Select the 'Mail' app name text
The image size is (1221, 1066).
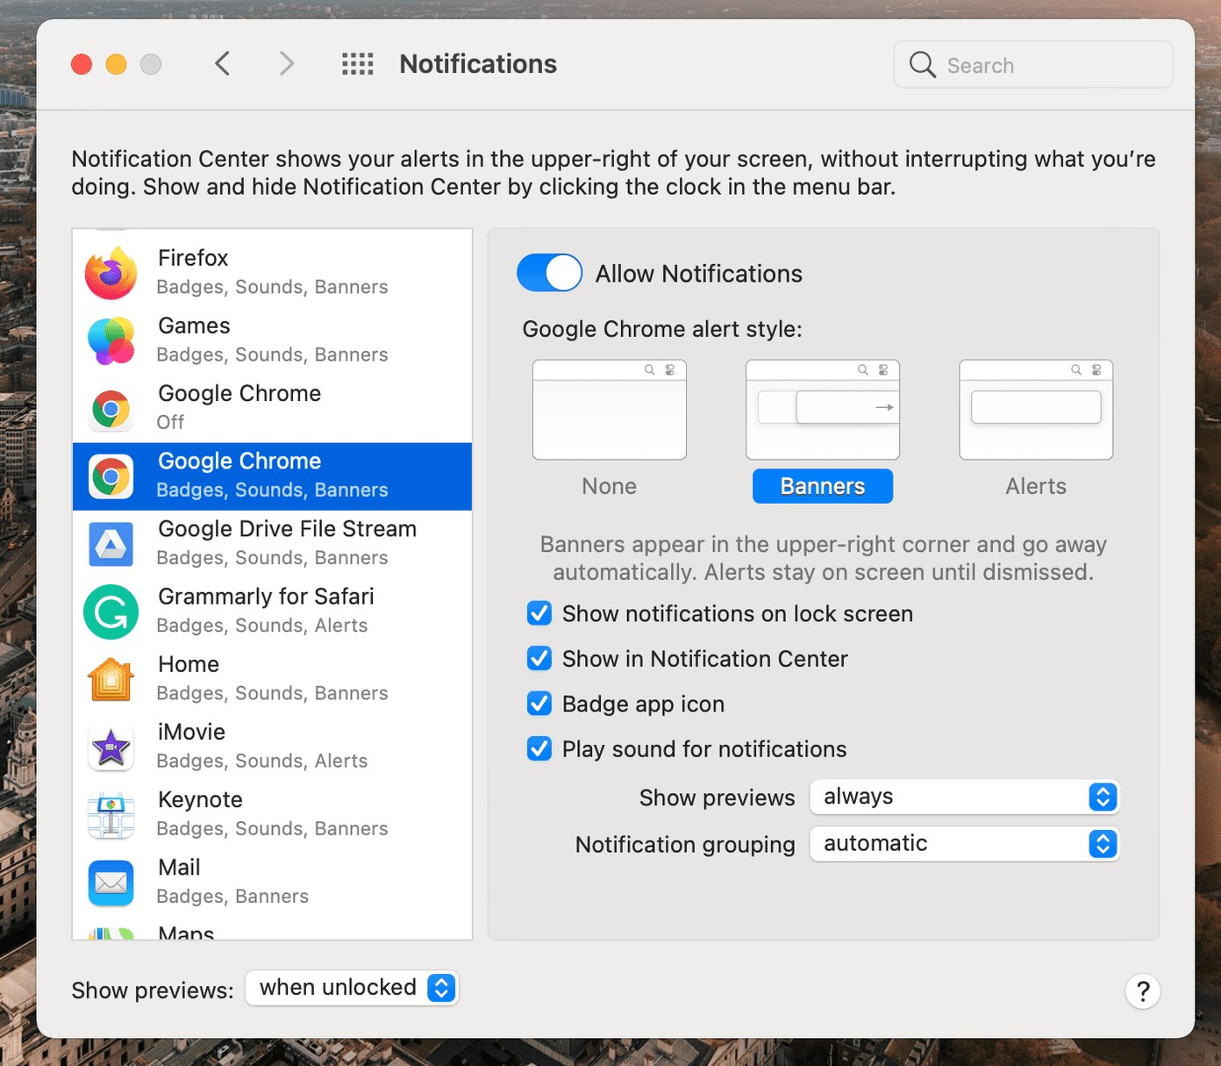tap(179, 867)
